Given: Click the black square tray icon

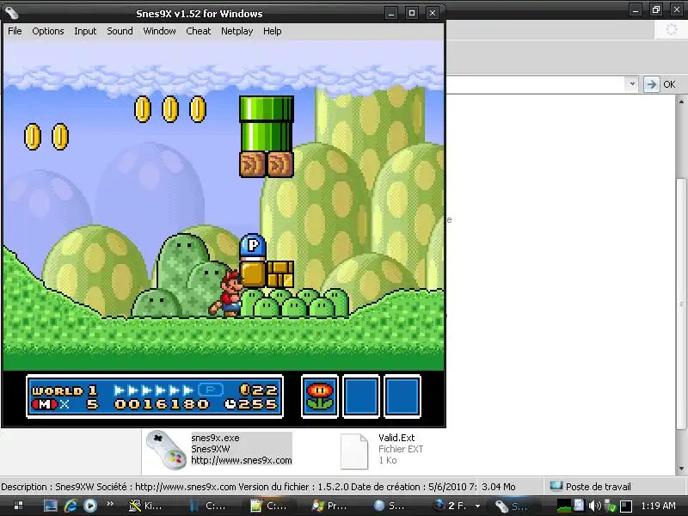Looking at the screenshot, I should pos(626,506).
